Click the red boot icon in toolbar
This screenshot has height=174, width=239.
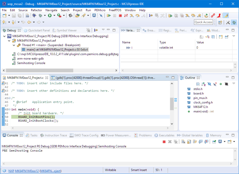coord(219,16)
